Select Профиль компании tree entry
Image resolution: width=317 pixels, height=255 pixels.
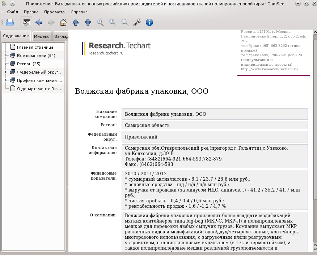coord(40,80)
